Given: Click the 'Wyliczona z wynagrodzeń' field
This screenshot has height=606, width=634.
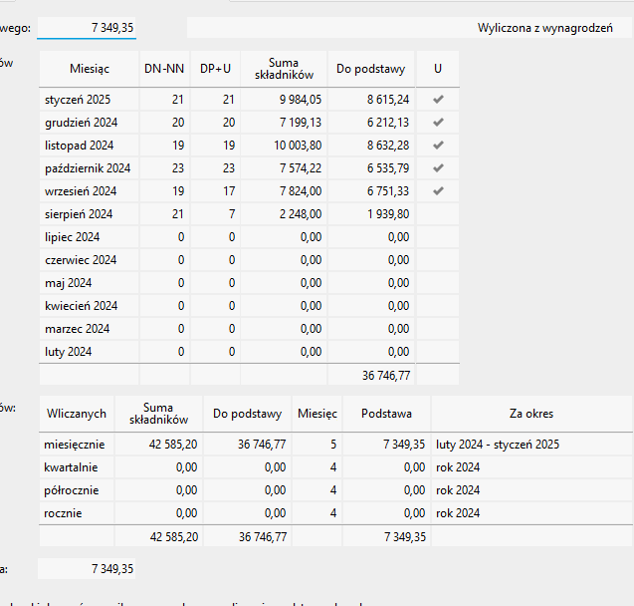Looking at the screenshot, I should pyautogui.click(x=409, y=28).
